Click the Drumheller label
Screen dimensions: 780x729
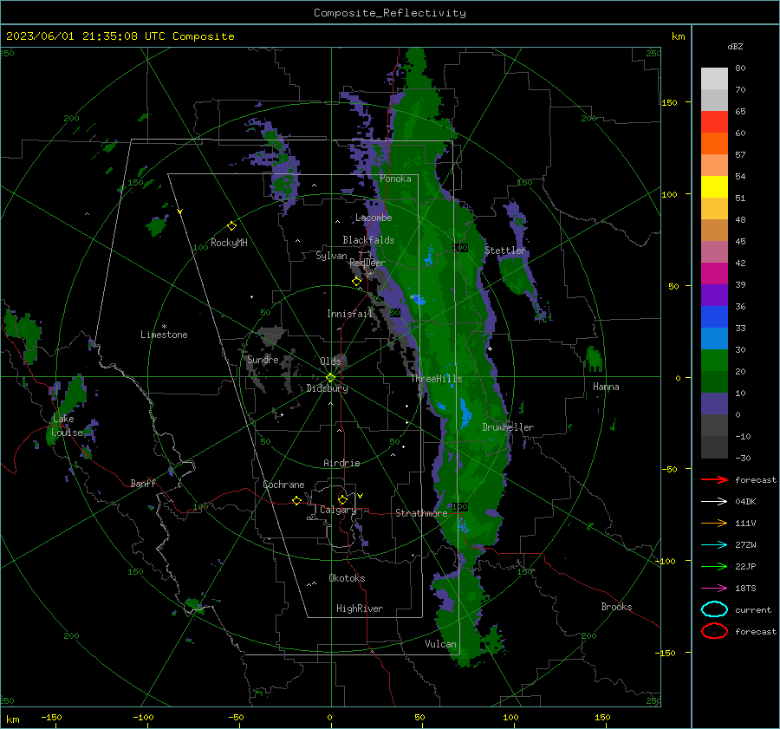508,427
